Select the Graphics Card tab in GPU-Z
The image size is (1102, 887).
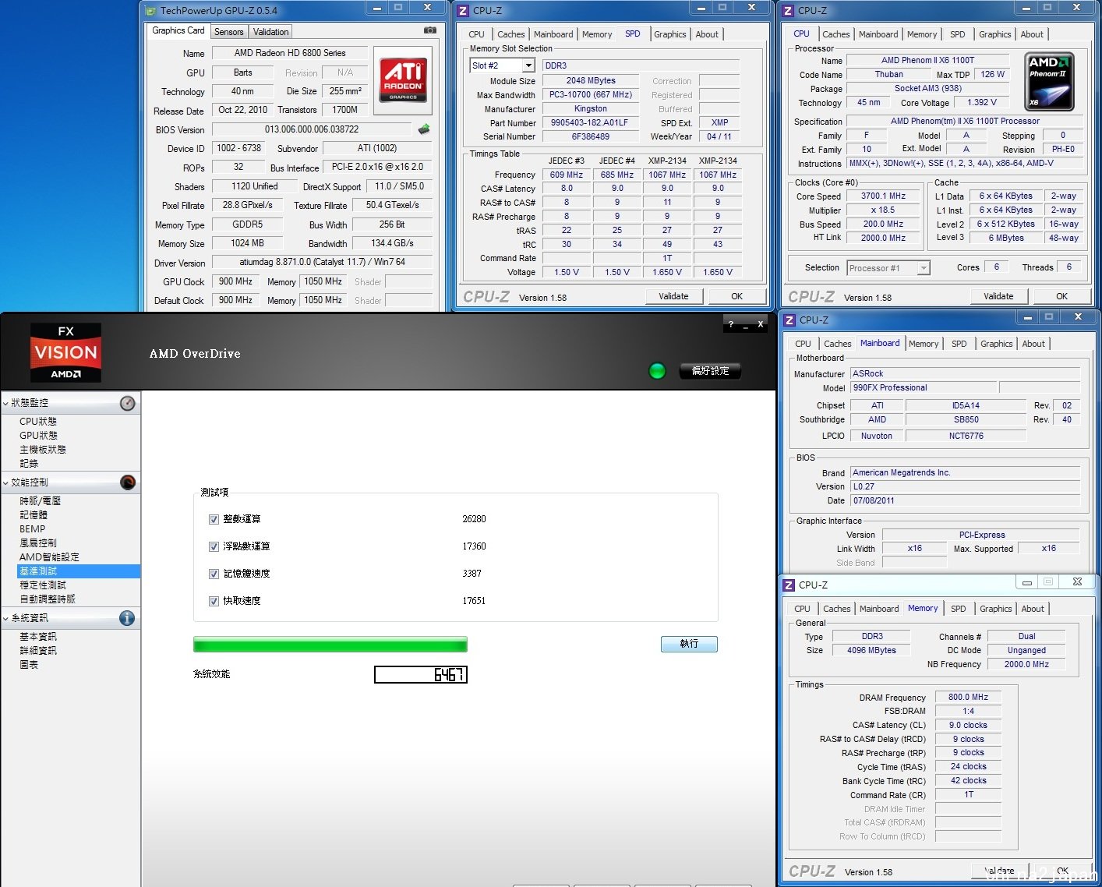point(178,30)
